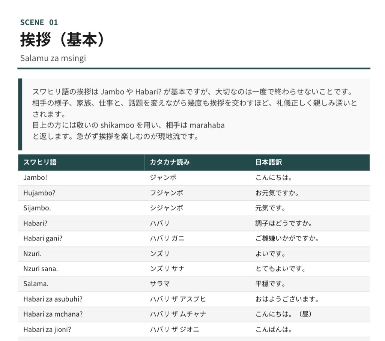Viewport: 385px width, 341px height.
Task: Click the Habari za asubuhi? phrase
Action: pyautogui.click(x=53, y=299)
